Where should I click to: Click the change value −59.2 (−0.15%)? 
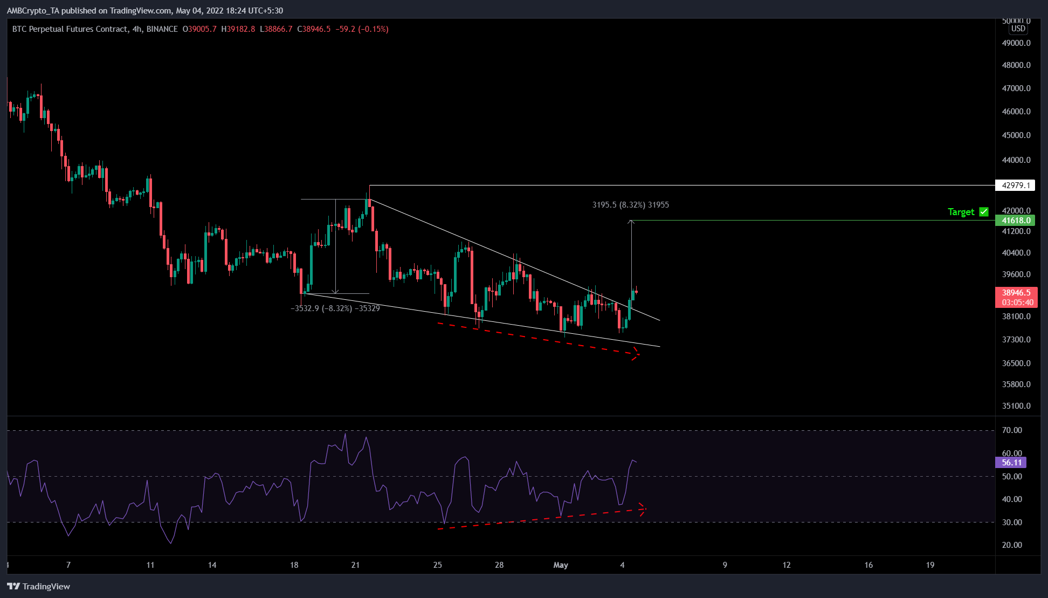(362, 29)
